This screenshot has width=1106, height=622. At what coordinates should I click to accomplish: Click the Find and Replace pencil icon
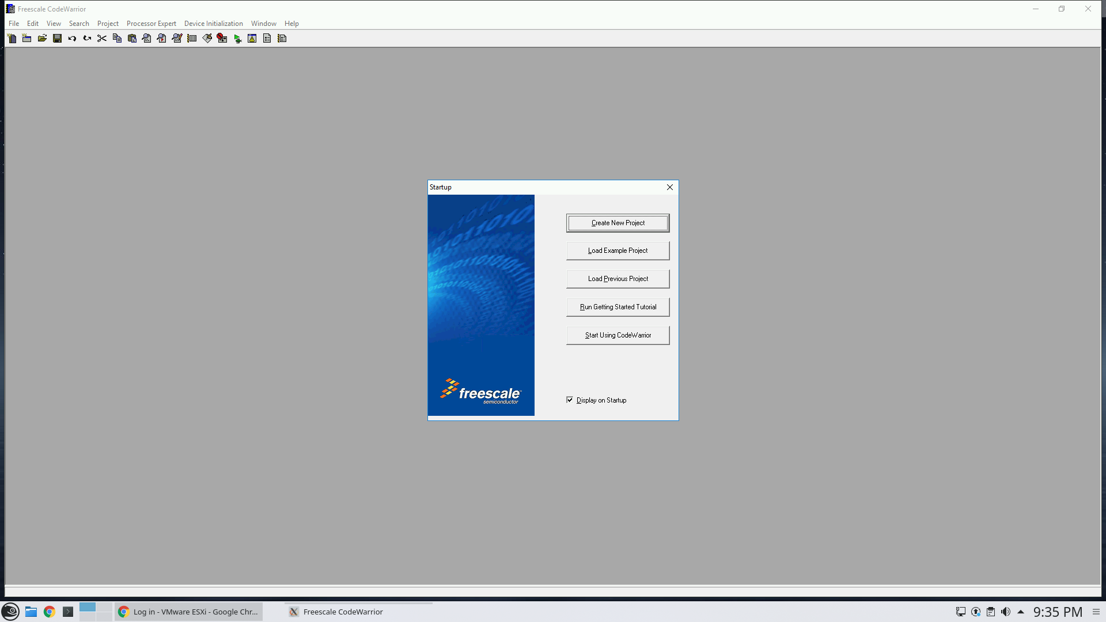177,39
